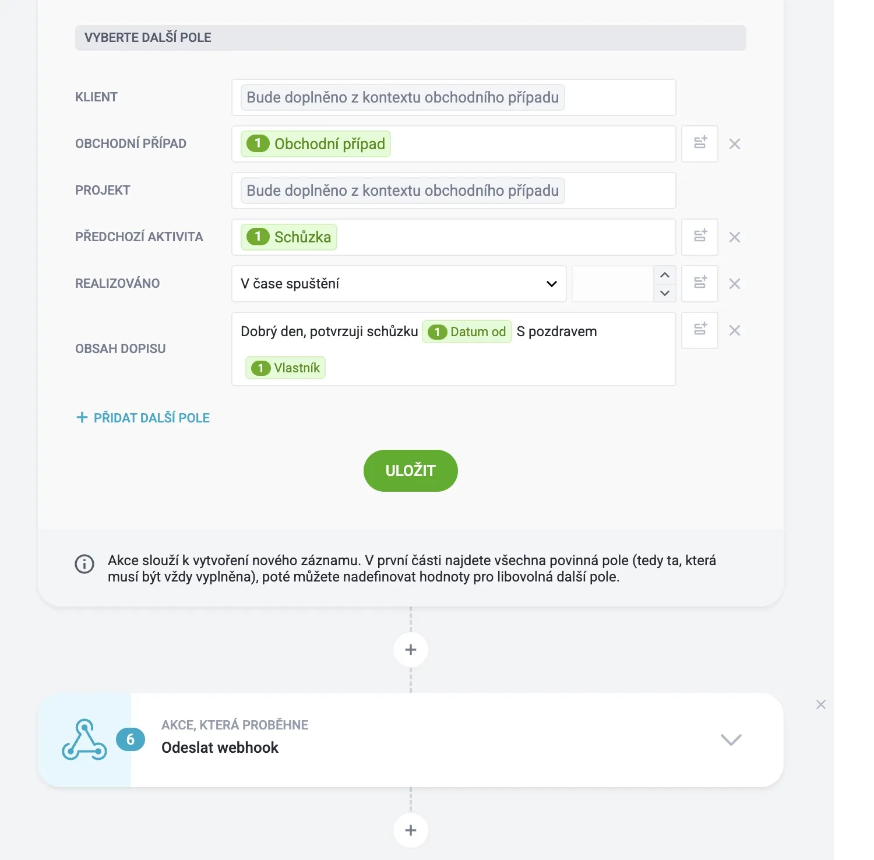Open field picker icon beside Obsah dopisu
Viewport: 874px width, 860px height.
coord(699,330)
